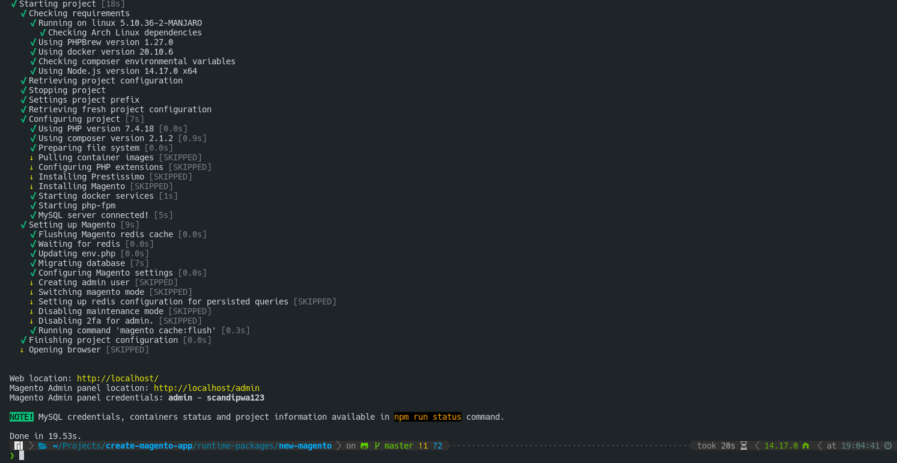
Task: Click the checkmark beside Configuring project
Action: point(23,119)
